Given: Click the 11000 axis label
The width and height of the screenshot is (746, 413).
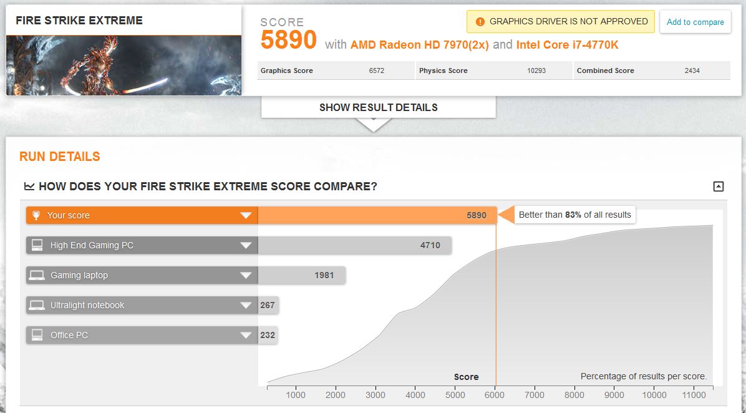Looking at the screenshot, I should pyautogui.click(x=694, y=396).
